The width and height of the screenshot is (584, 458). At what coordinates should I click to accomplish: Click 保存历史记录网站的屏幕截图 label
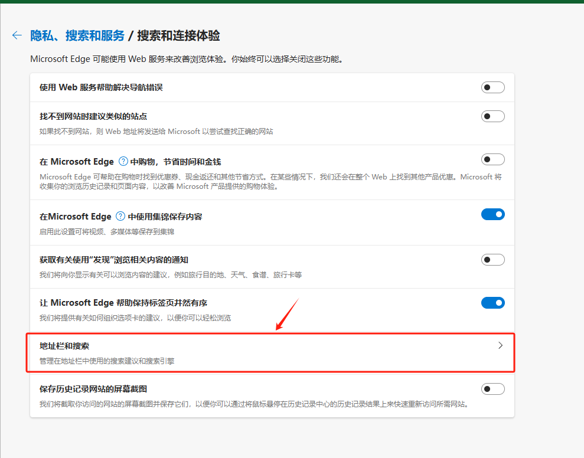[93, 389]
